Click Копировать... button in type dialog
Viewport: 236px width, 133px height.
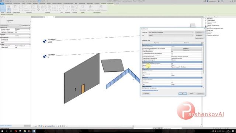[x=199, y=35]
